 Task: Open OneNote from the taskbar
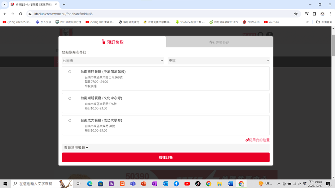tap(154, 184)
